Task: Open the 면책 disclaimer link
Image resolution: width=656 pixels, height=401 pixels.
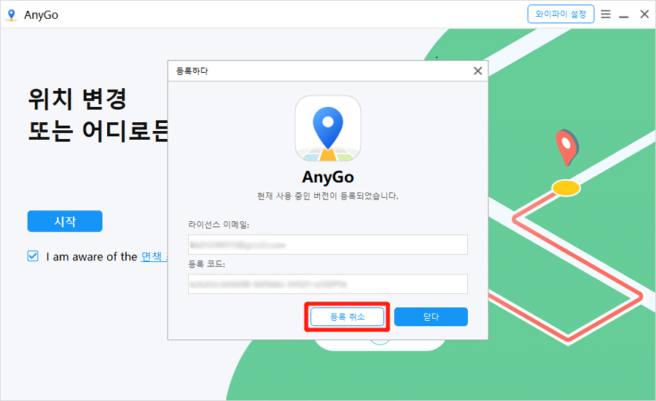Action: tap(154, 256)
